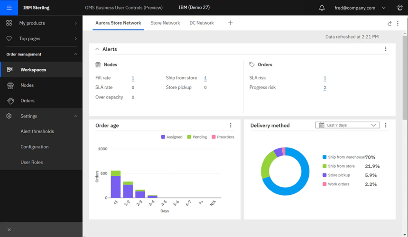408x237 pixels.
Task: Click the '21.9%' delivery method value
Action: [x=372, y=166]
